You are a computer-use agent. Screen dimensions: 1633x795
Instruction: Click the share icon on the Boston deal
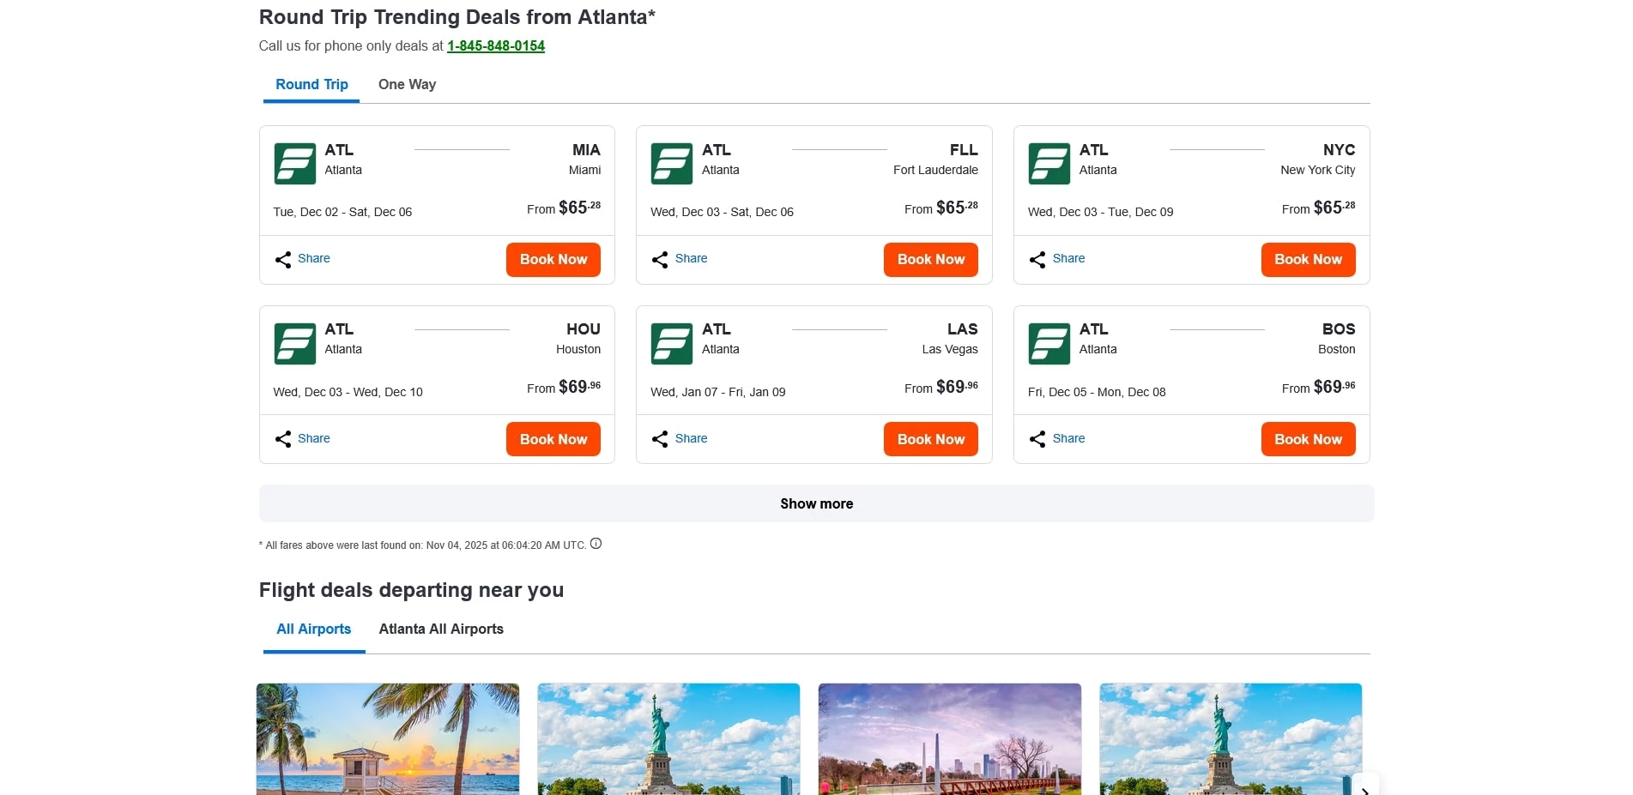[x=1037, y=439]
